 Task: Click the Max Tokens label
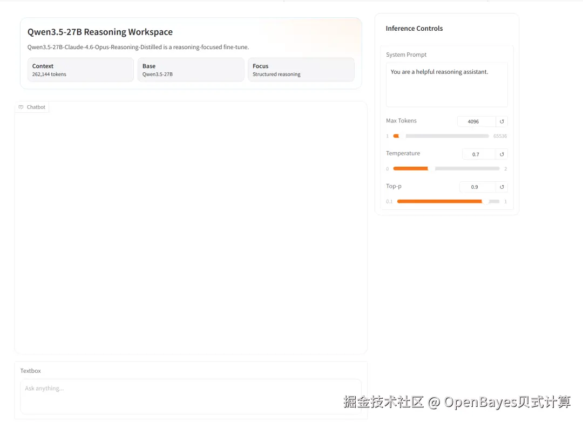(401, 121)
